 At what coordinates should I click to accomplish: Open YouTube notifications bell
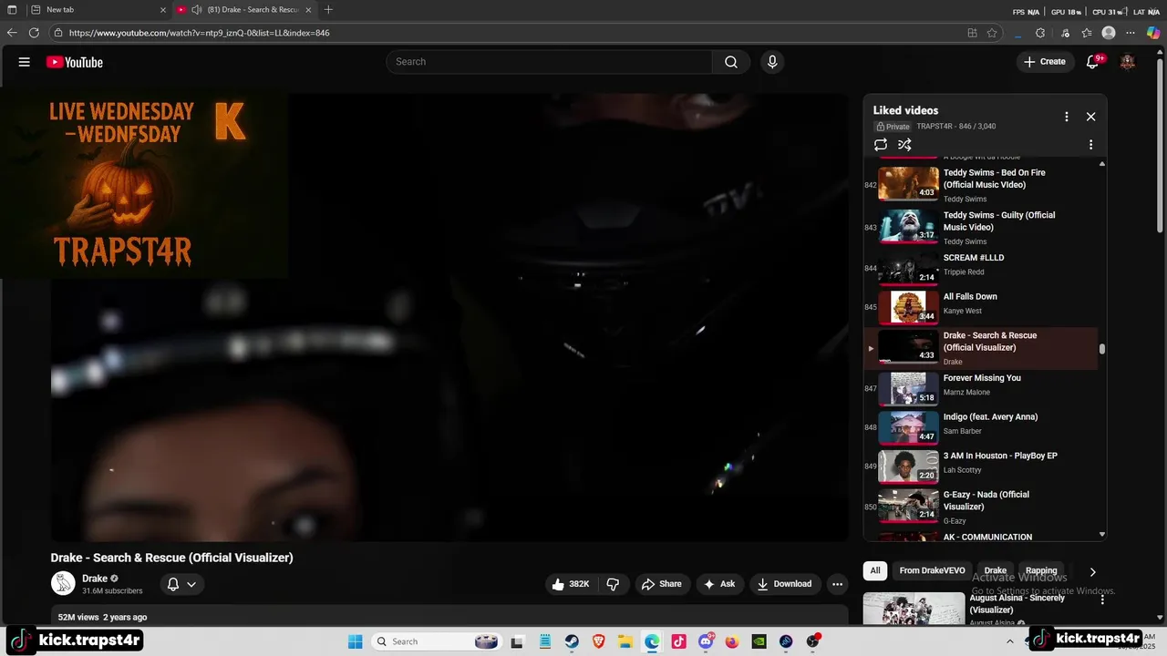[x=1093, y=62]
